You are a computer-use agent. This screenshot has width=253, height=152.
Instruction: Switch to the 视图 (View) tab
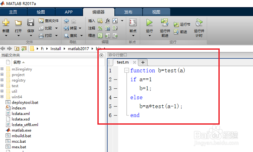(x=156, y=12)
